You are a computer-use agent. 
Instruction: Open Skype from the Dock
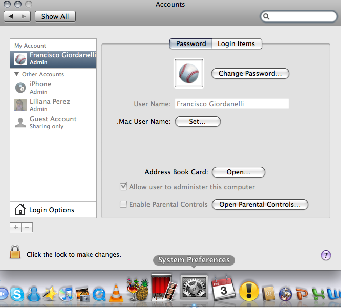tap(17, 294)
